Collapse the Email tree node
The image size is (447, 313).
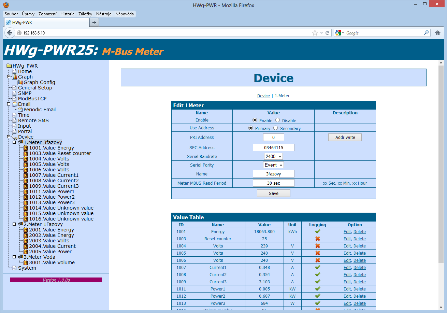[9, 104]
